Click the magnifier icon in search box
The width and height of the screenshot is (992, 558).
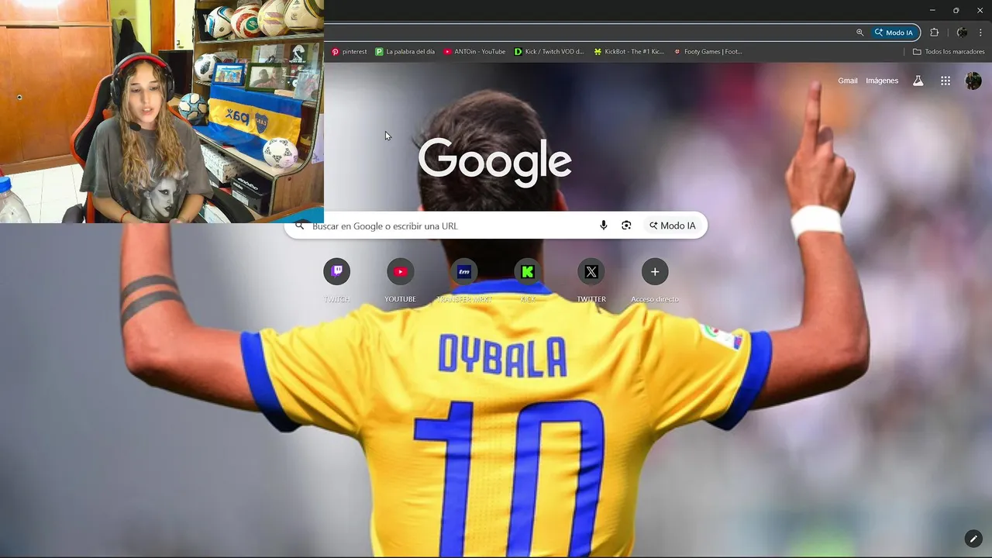(x=300, y=226)
